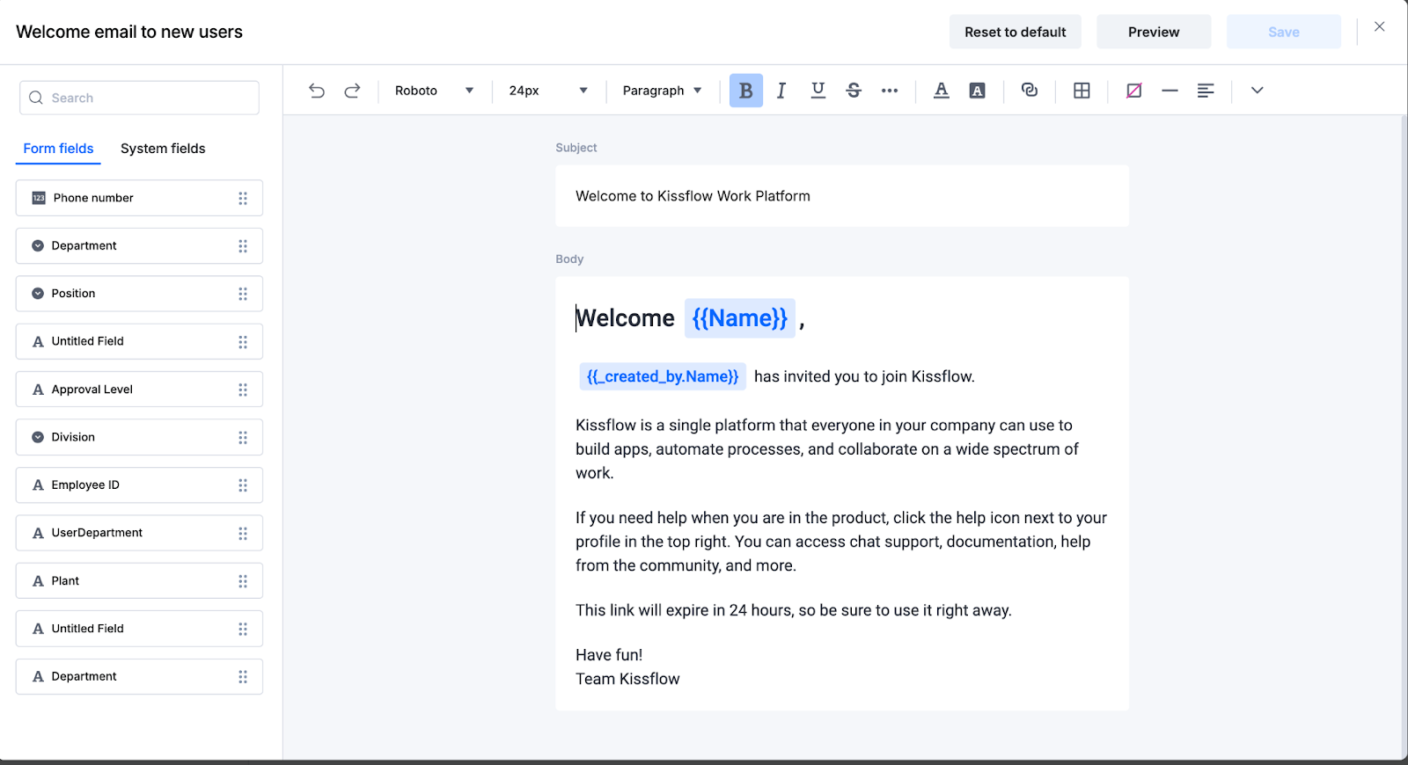Screen dimensions: 1408x765
Task: Expand more toolbar options chevron
Action: (1258, 91)
